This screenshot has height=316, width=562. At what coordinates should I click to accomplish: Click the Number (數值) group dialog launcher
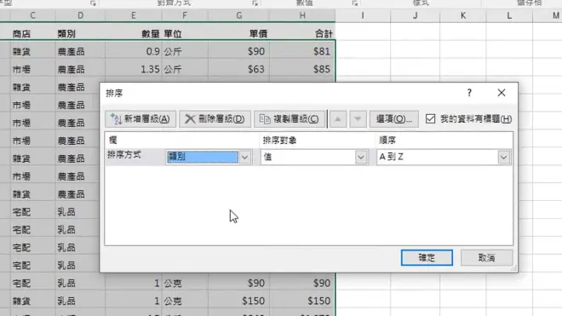click(355, 3)
